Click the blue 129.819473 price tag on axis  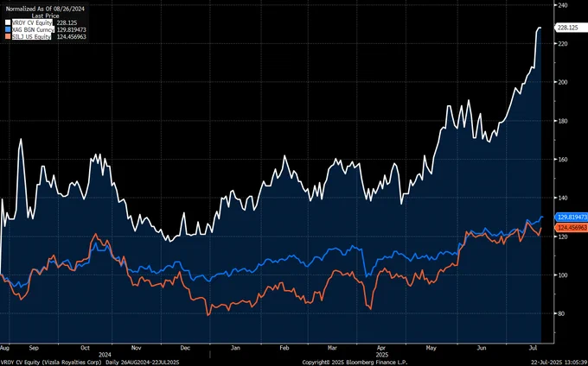point(572,217)
